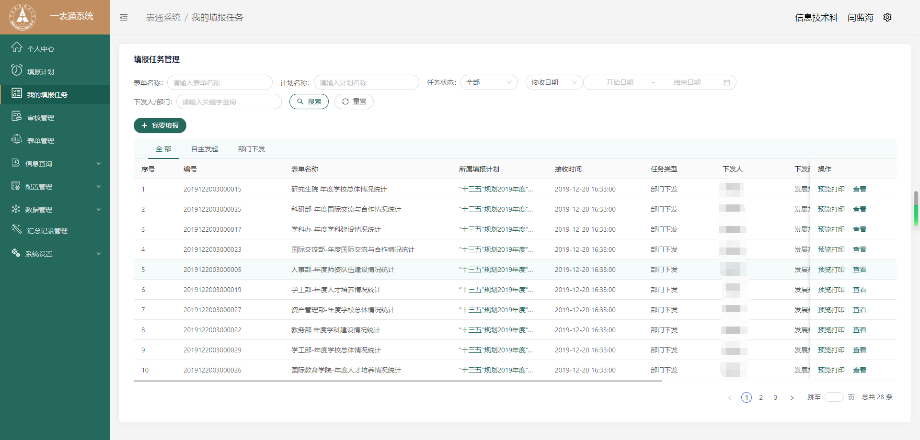Viewport: 920px width, 440px height.
Task: Click the alarm clock icon for 填报计划
Action: pos(17,70)
